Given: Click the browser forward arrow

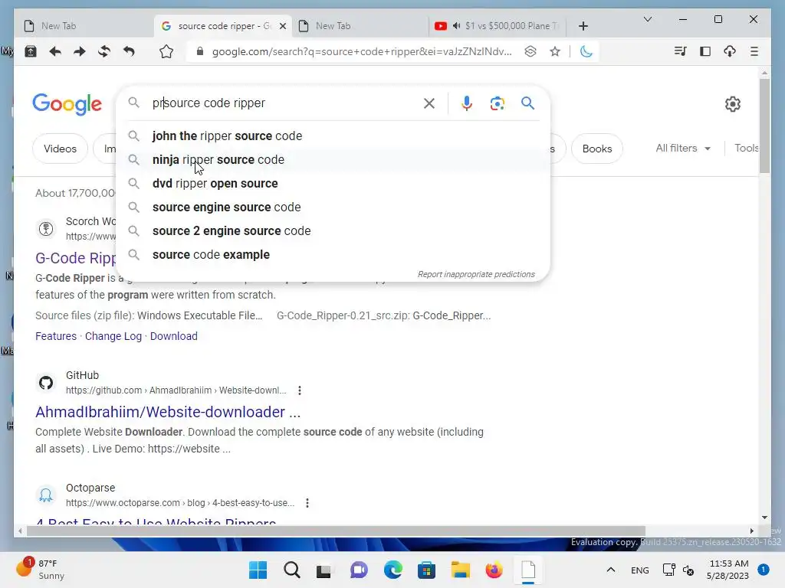Looking at the screenshot, I should click(80, 51).
